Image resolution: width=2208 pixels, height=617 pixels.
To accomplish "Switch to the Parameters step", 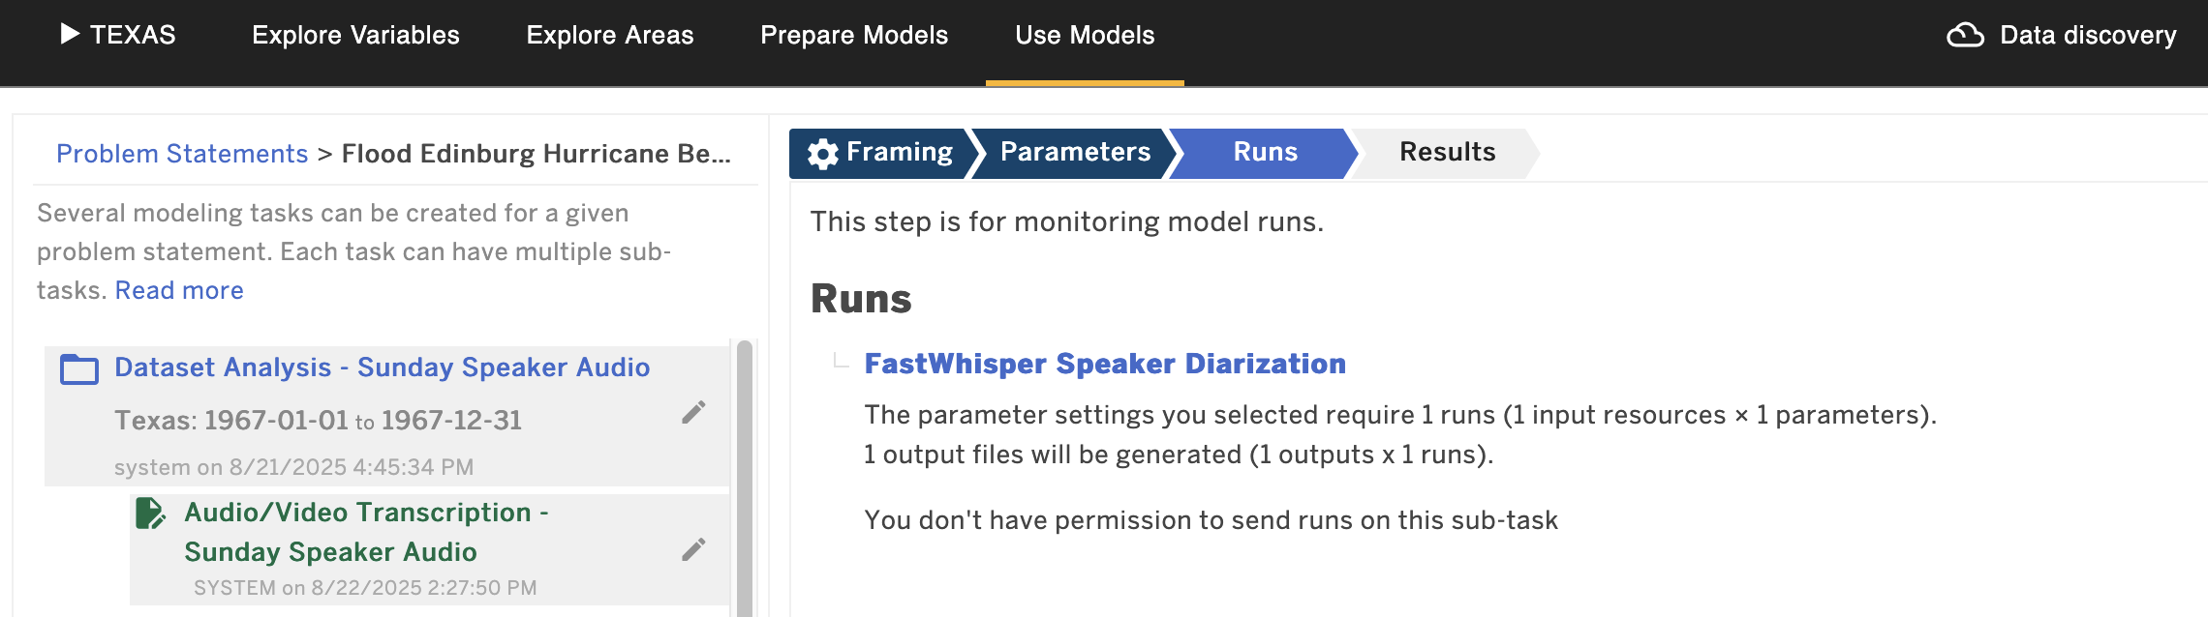I will tap(1075, 153).
